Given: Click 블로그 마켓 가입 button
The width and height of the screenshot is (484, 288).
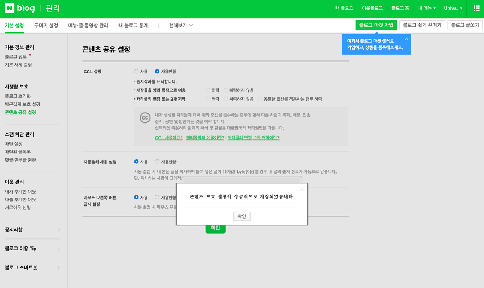Looking at the screenshot, I should (376, 25).
